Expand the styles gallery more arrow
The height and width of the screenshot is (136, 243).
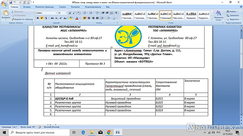[212, 18]
